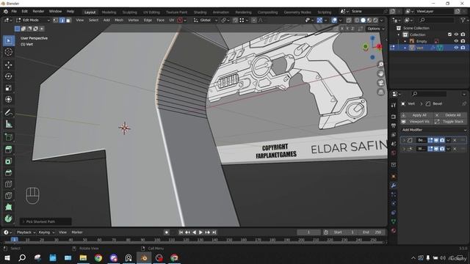Activate the Spin tool
The height and width of the screenshot is (264, 470).
click(x=9, y=219)
